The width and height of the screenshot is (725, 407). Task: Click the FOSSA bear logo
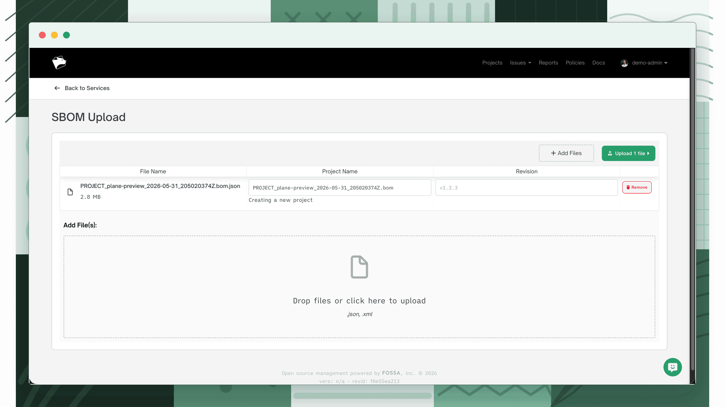pyautogui.click(x=59, y=63)
